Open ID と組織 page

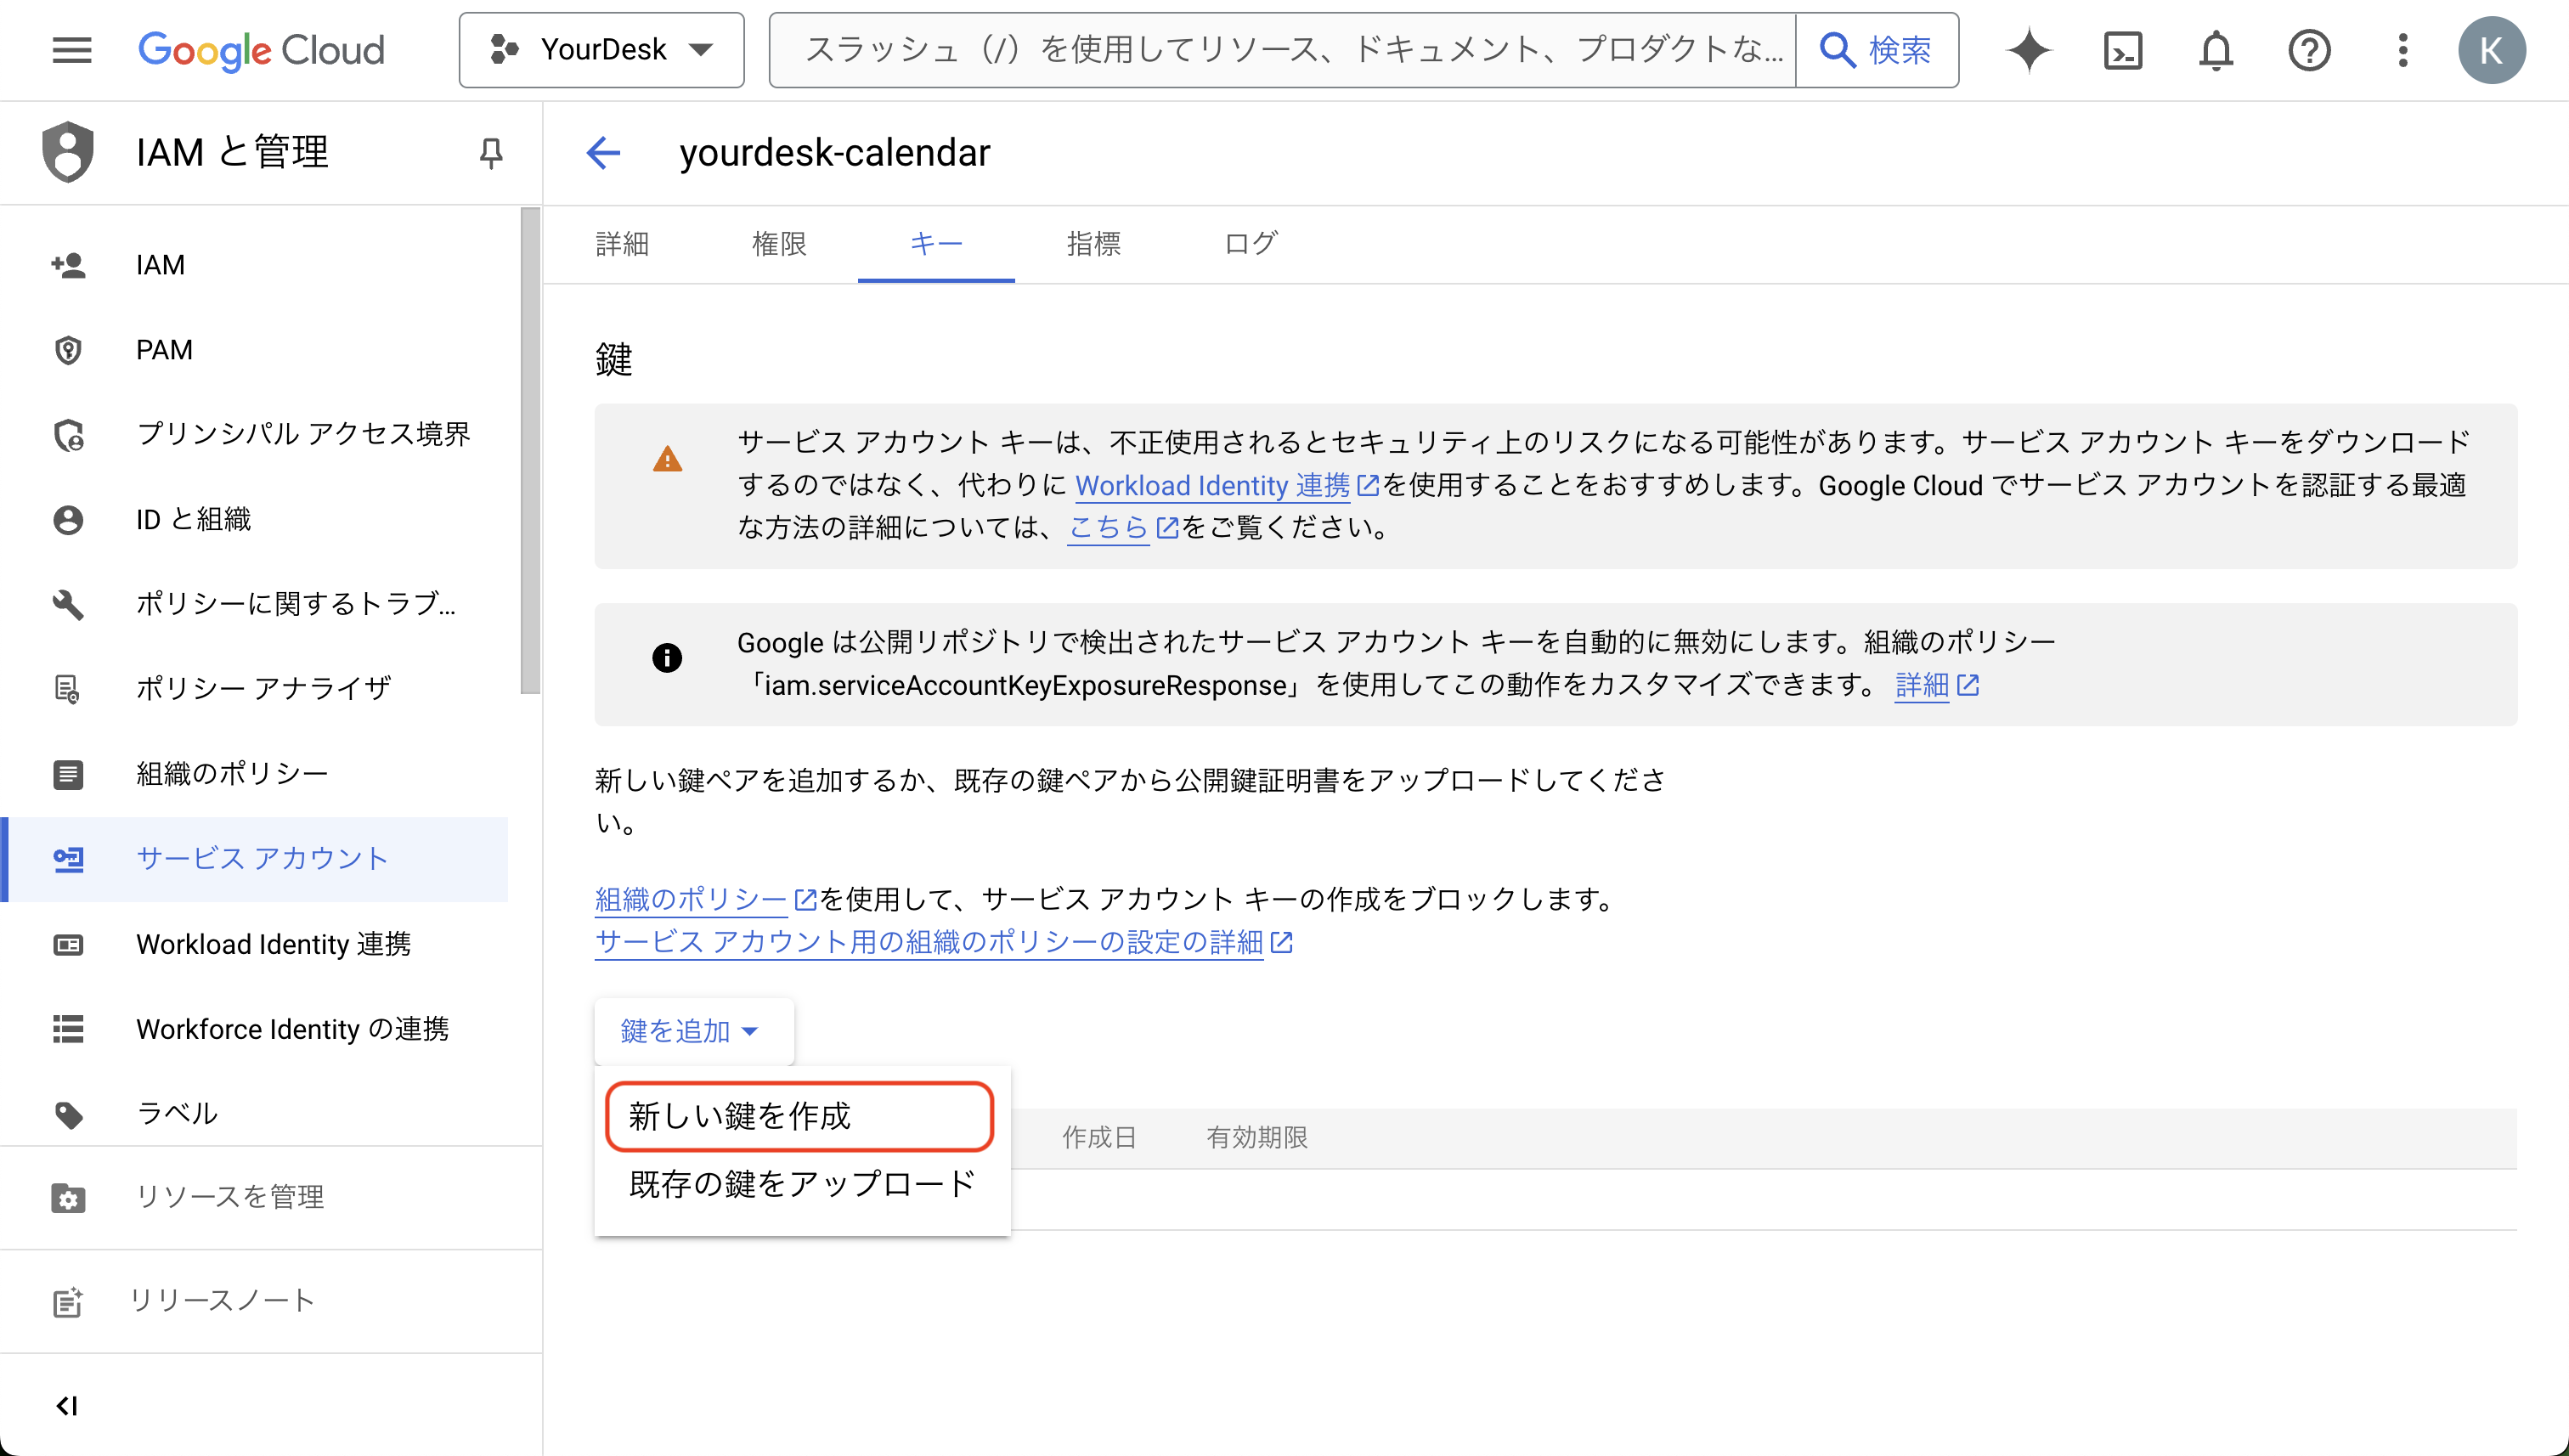(x=254, y=519)
